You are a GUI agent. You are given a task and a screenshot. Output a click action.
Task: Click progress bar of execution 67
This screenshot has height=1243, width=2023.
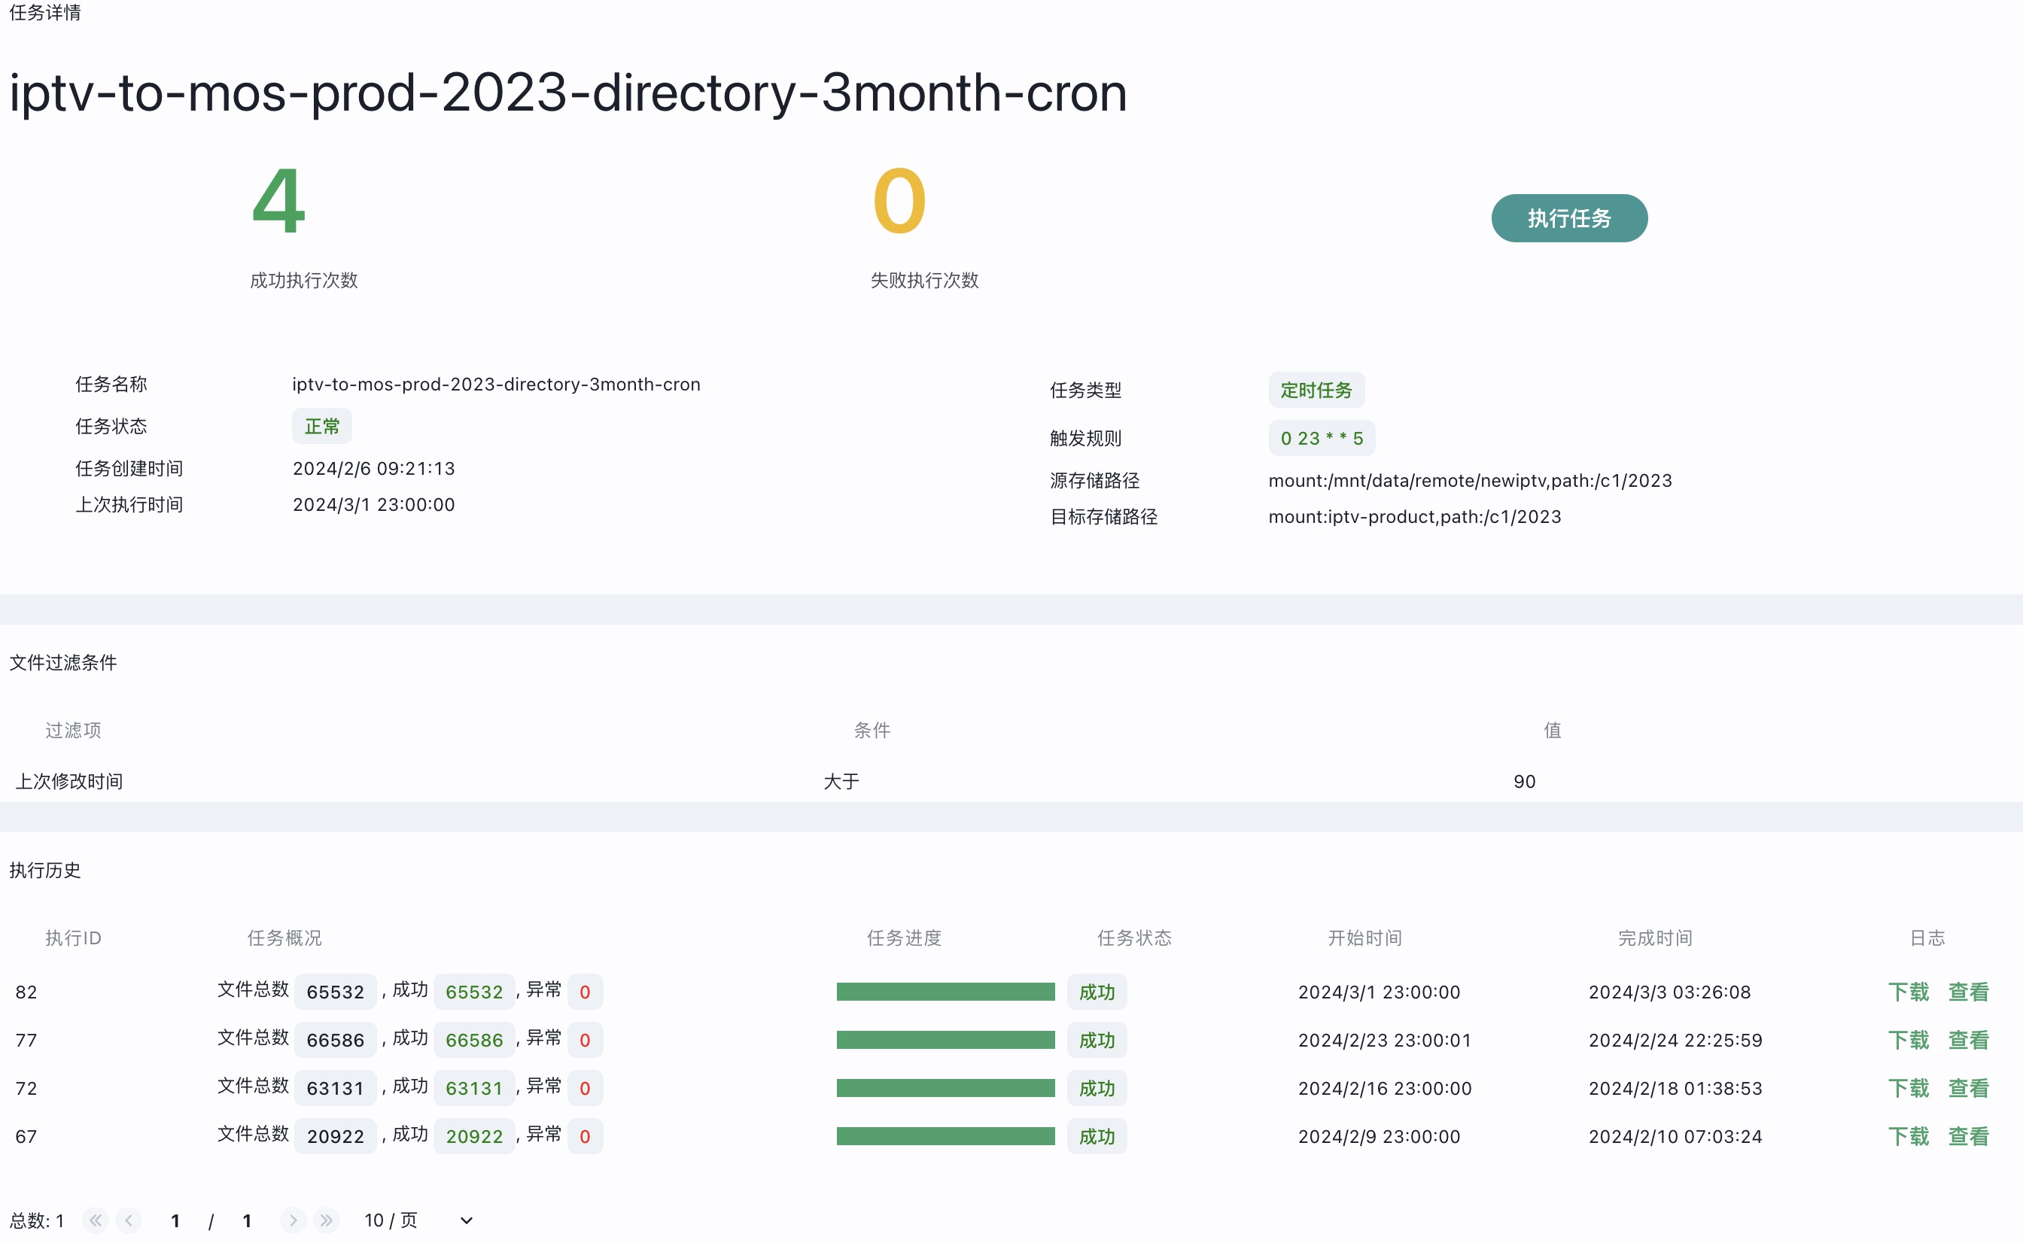945,1136
